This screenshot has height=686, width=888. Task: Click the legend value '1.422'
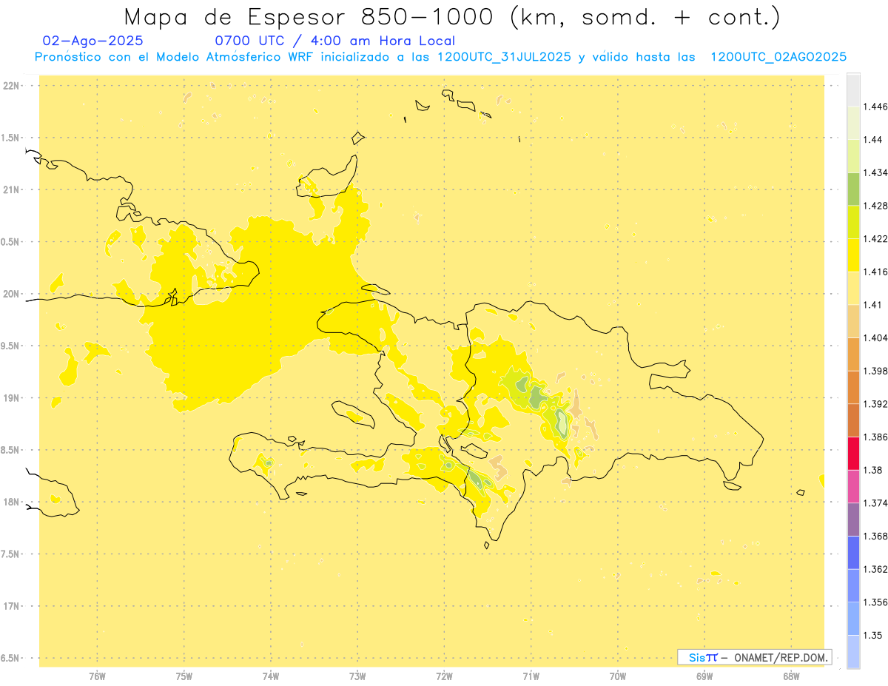(876, 239)
